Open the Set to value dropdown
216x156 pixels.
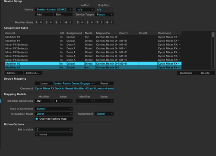(x=54, y=129)
